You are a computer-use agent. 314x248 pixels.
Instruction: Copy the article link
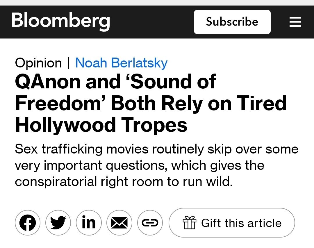click(150, 223)
